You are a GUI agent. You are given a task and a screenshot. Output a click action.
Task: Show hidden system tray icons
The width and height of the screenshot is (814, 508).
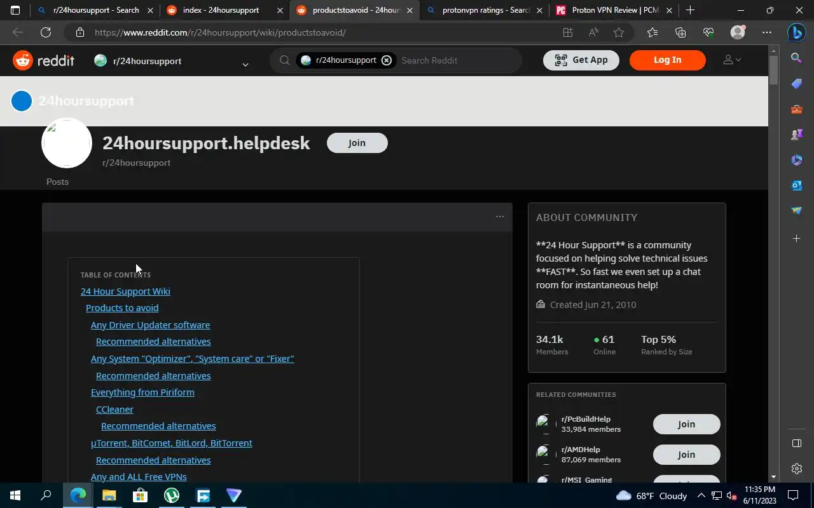701,495
